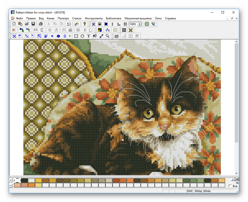The height and width of the screenshot is (202, 248).
Task: Select the text tool
Action: (x=88, y=36)
